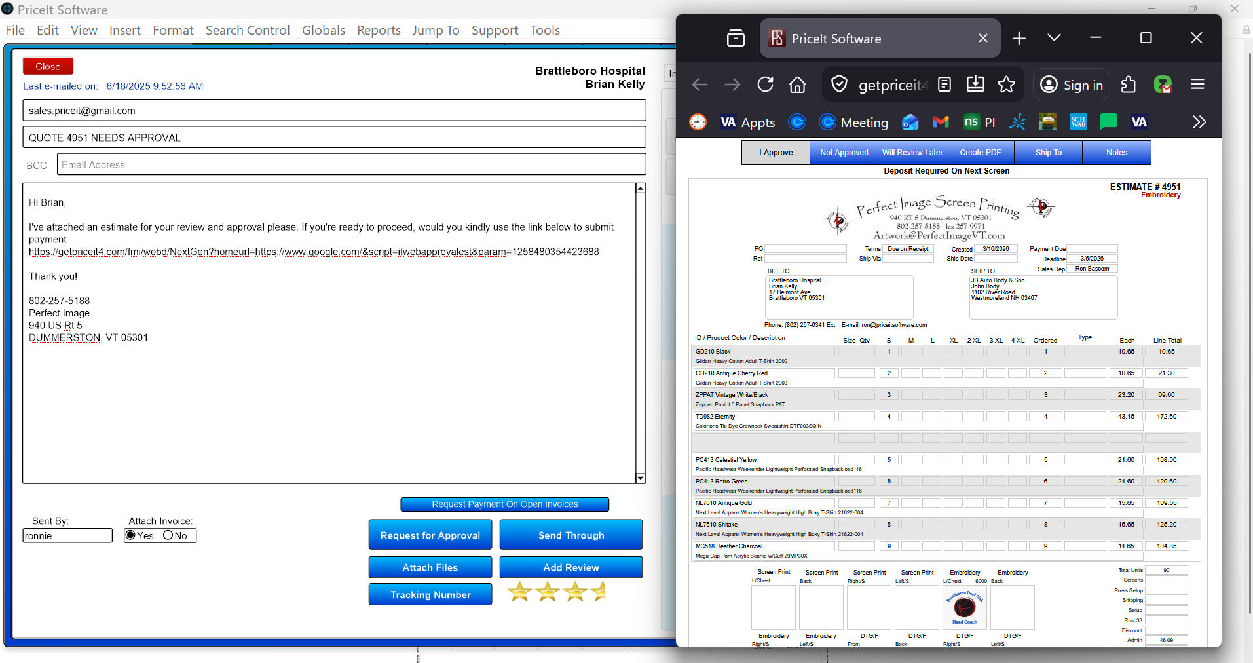Open the browser hamburger menu
The image size is (1253, 663).
point(1197,85)
